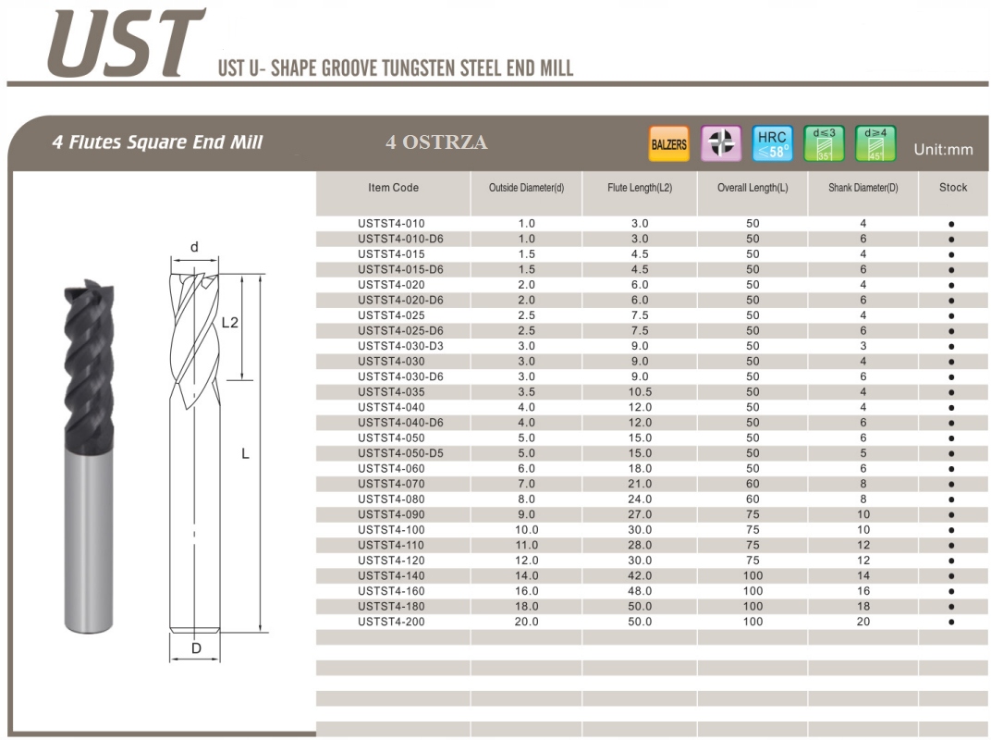Select item code USTST4-025
This screenshot has height=740, width=991.
point(391,315)
